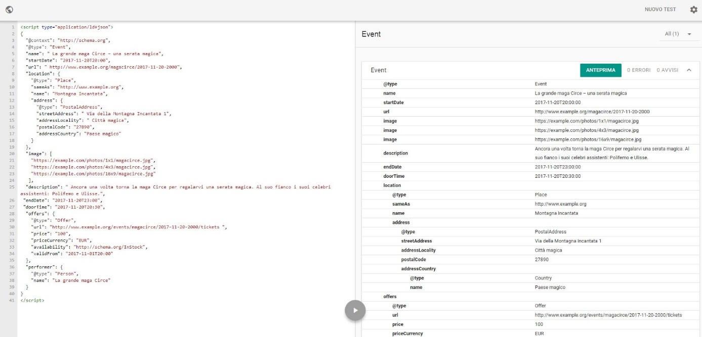Click the Person type code line

coord(55,273)
